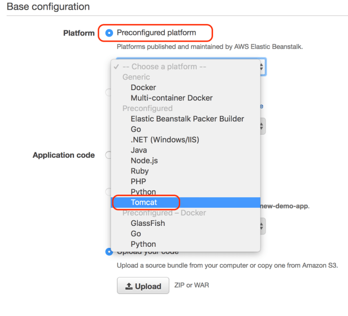Image resolution: width=348 pixels, height=316 pixels.
Task: Select Java from the platform list
Action: (139, 150)
